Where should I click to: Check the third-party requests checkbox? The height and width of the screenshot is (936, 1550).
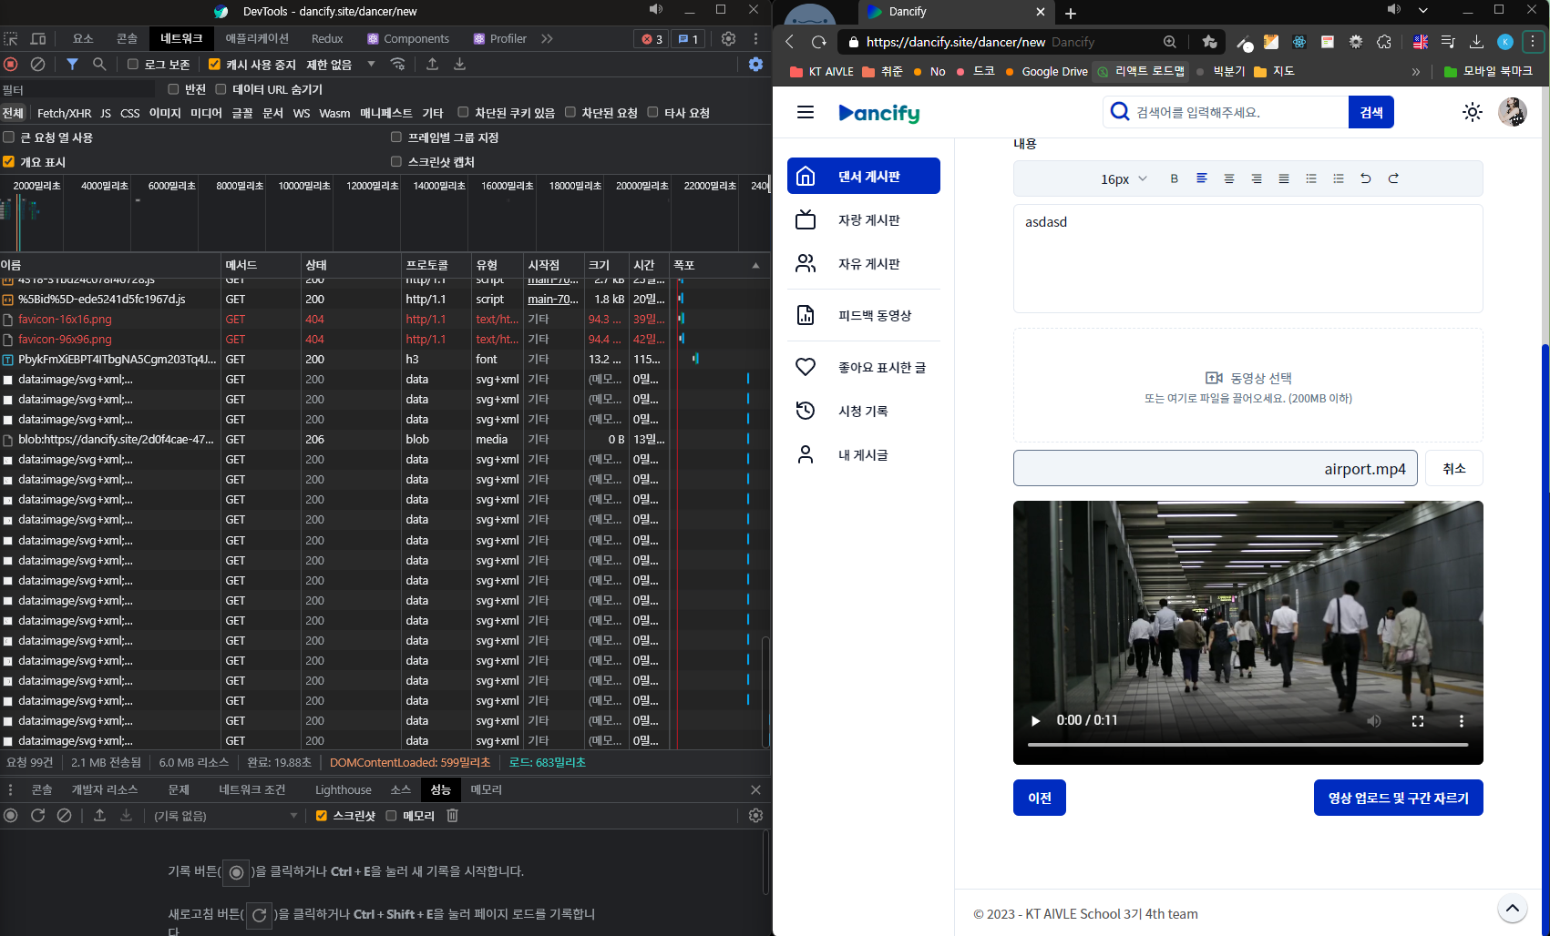pyautogui.click(x=652, y=112)
